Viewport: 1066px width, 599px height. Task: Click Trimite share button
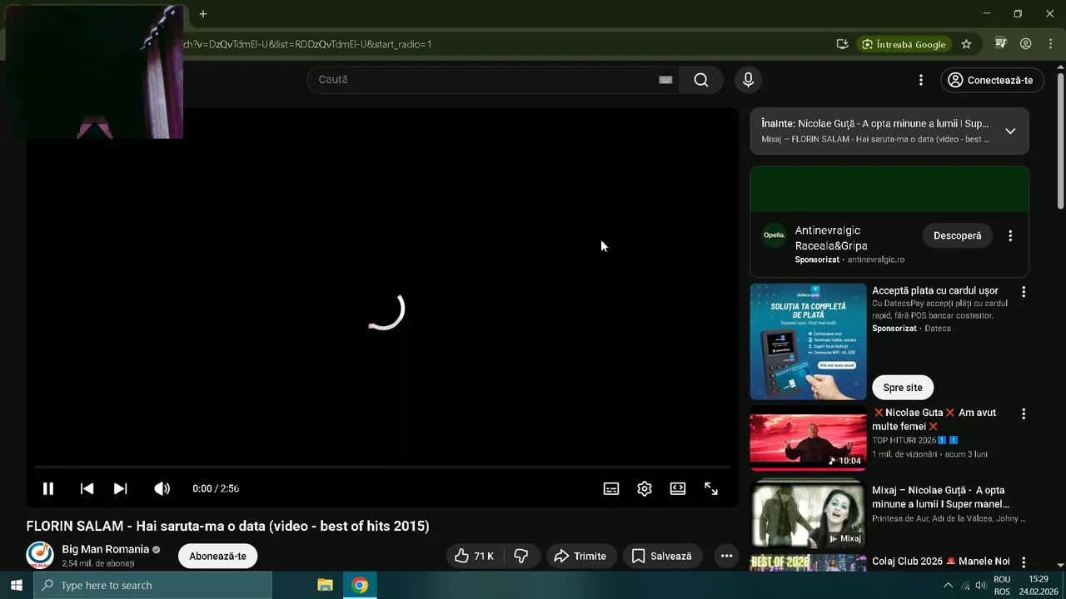pos(581,556)
